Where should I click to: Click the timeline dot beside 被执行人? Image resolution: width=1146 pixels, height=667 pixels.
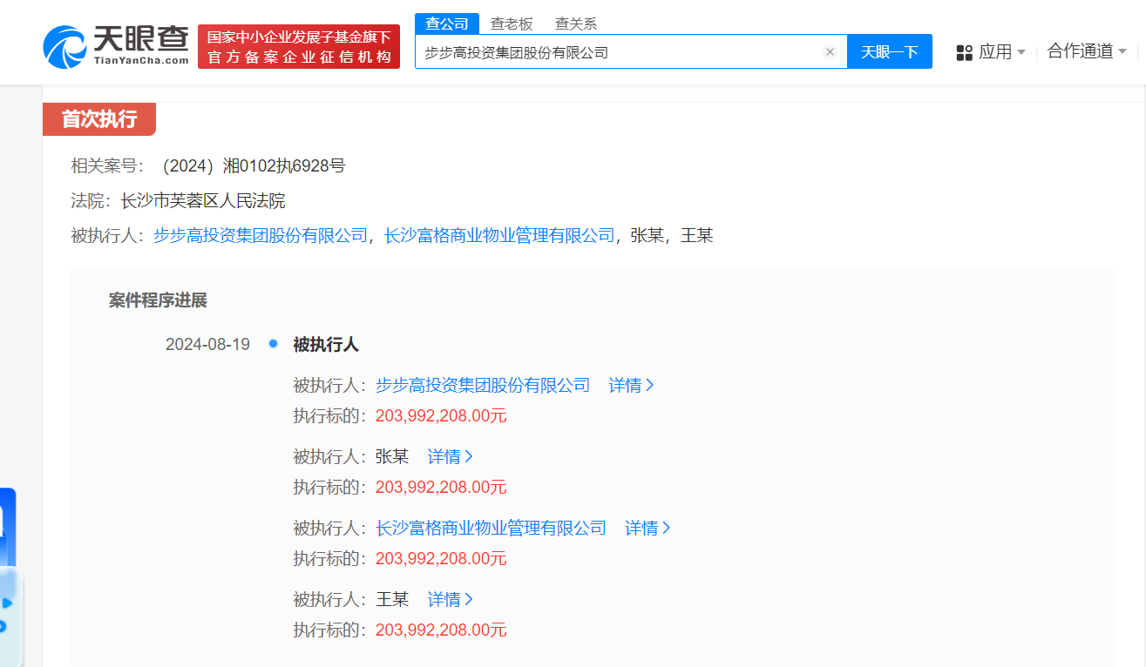(274, 344)
